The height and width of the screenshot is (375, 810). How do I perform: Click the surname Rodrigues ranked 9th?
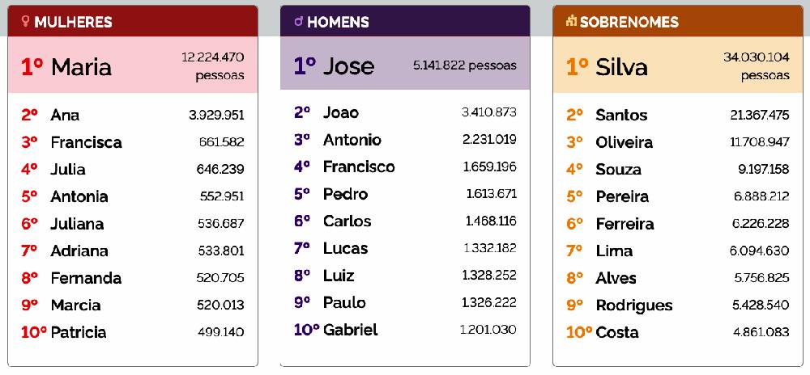[x=634, y=305]
